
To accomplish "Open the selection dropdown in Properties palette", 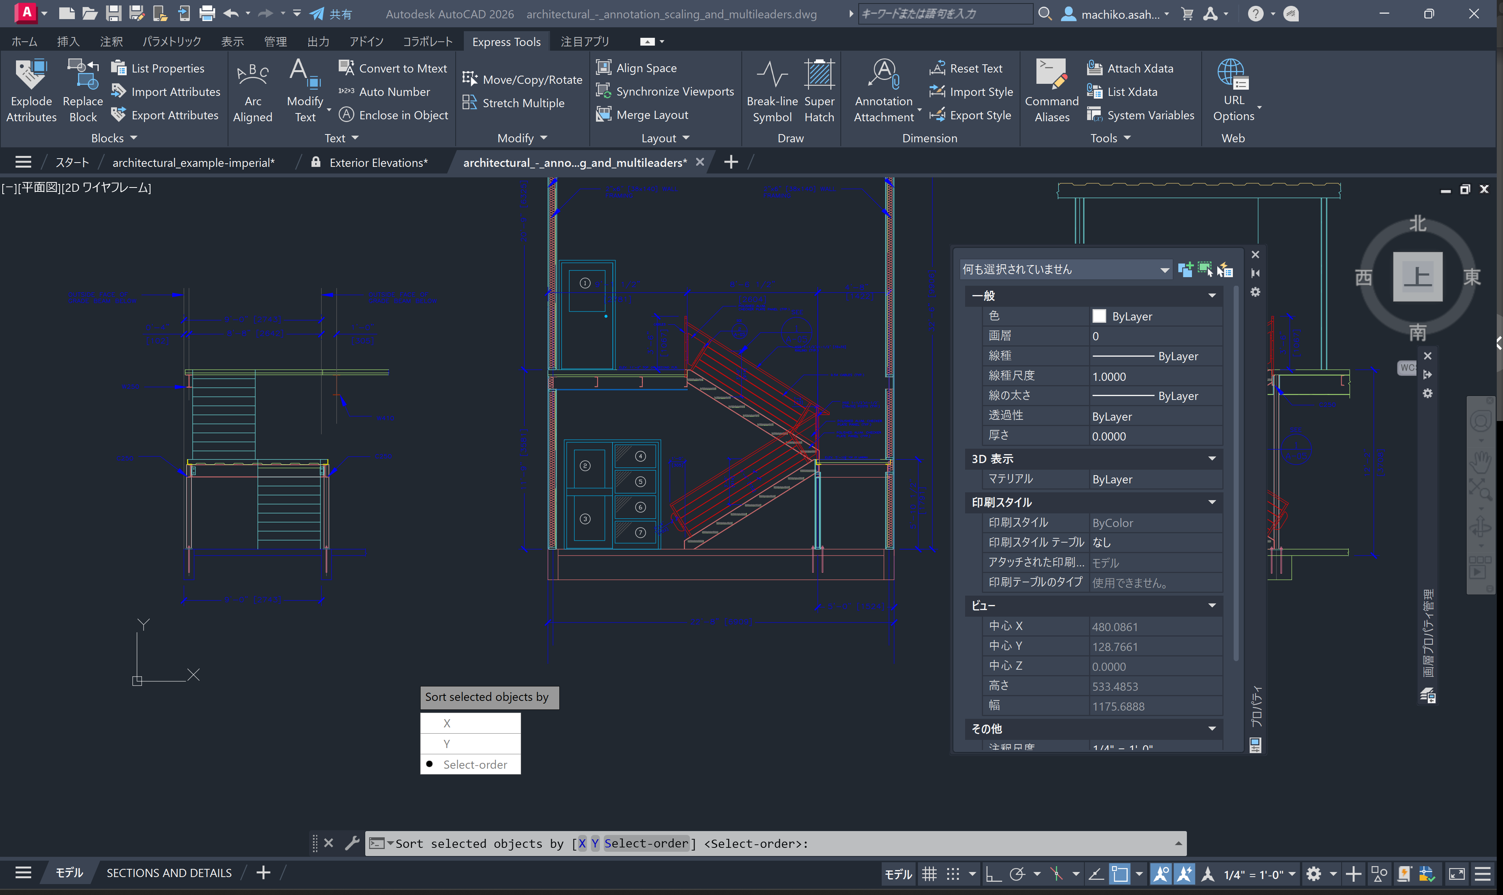I will click(x=1065, y=270).
